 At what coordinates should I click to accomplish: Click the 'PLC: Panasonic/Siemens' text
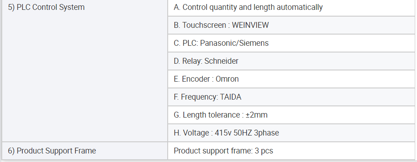tap(221, 43)
